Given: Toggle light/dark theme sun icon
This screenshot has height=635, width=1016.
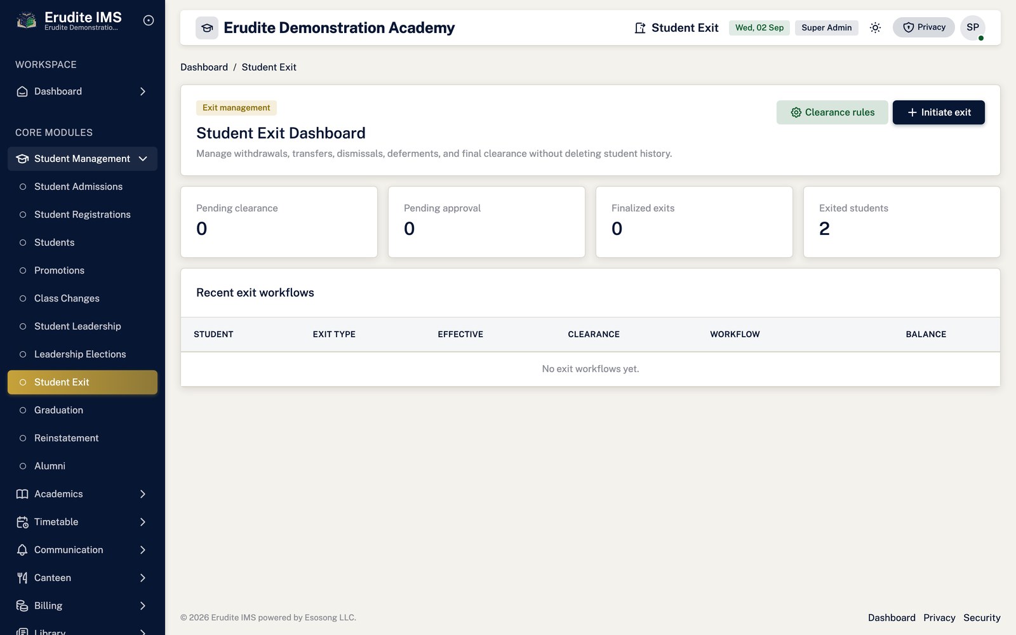Looking at the screenshot, I should coord(875,27).
